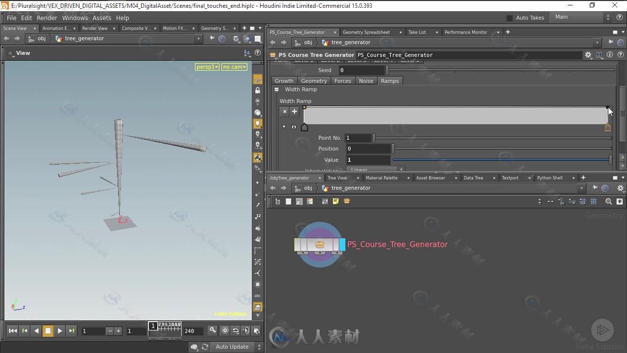627x353 pixels.
Task: Step back one frame
Action: point(24,331)
